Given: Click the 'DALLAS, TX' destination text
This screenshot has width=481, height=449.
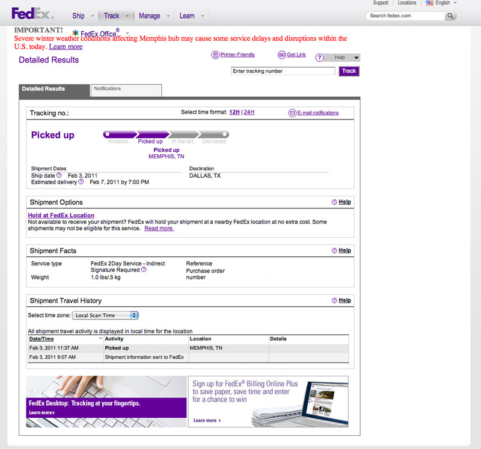Looking at the screenshot, I should click(205, 176).
